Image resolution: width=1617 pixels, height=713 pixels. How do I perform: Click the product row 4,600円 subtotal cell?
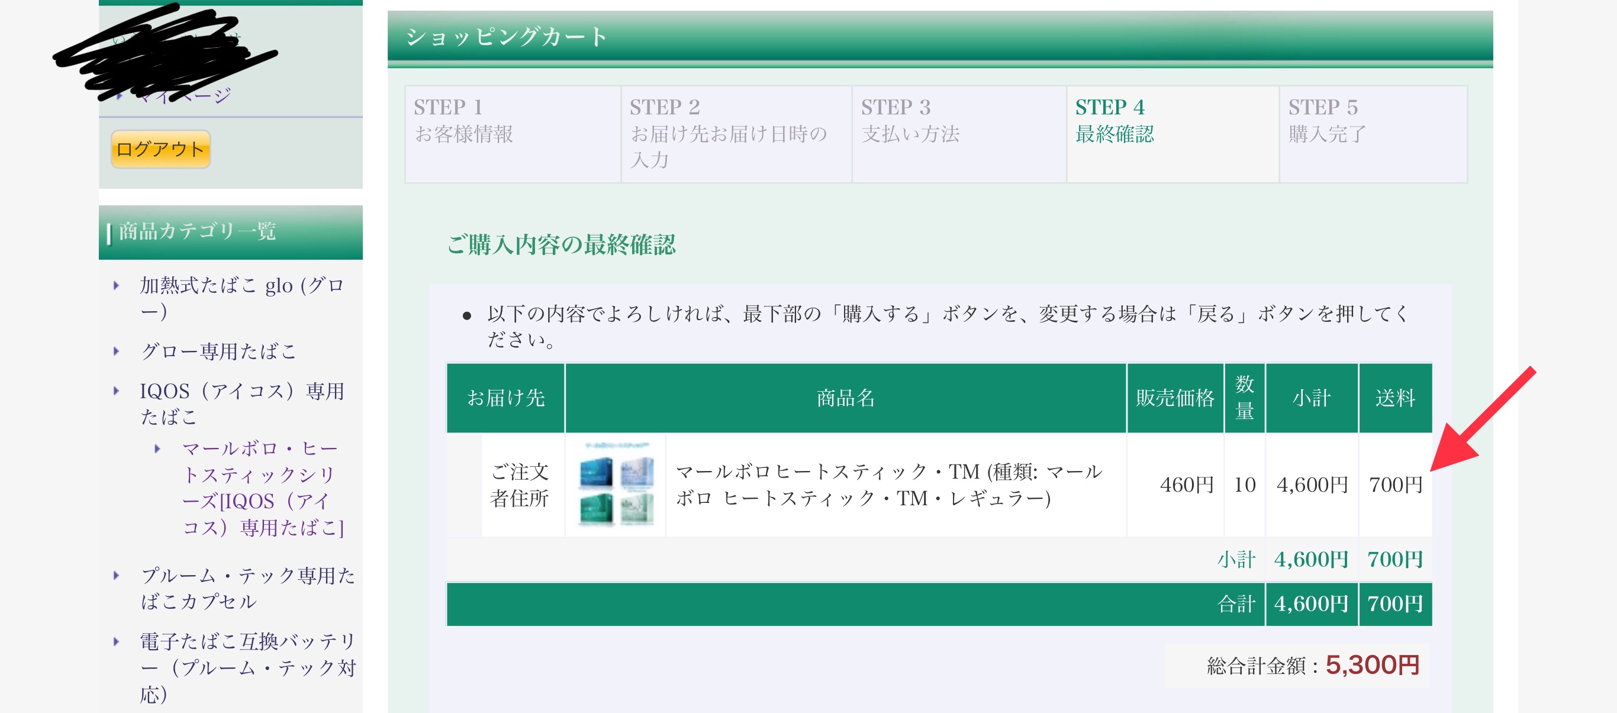click(x=1312, y=485)
